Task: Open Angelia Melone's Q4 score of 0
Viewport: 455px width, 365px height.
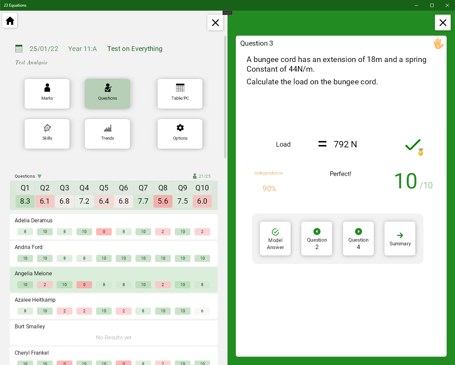Action: [84, 285]
